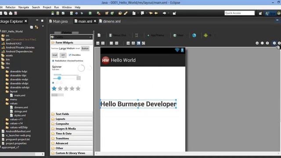Click the pencil mark-occurrences toolbar icon
The width and height of the screenshot is (281, 158).
(126, 13)
